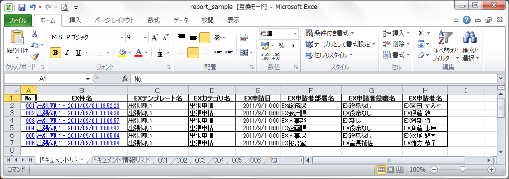Switch to 挿入 ribbon tab
Image resolution: width=509 pixels, height=179 pixels.
pyautogui.click(x=75, y=20)
